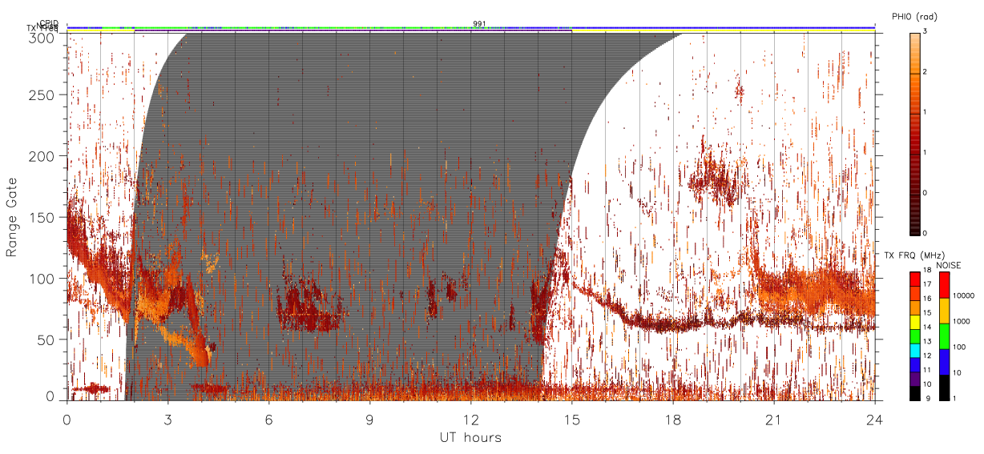This screenshot has height=454, width=984.
Task: Click the 'Range Gate' axis label
Action: click(12, 217)
